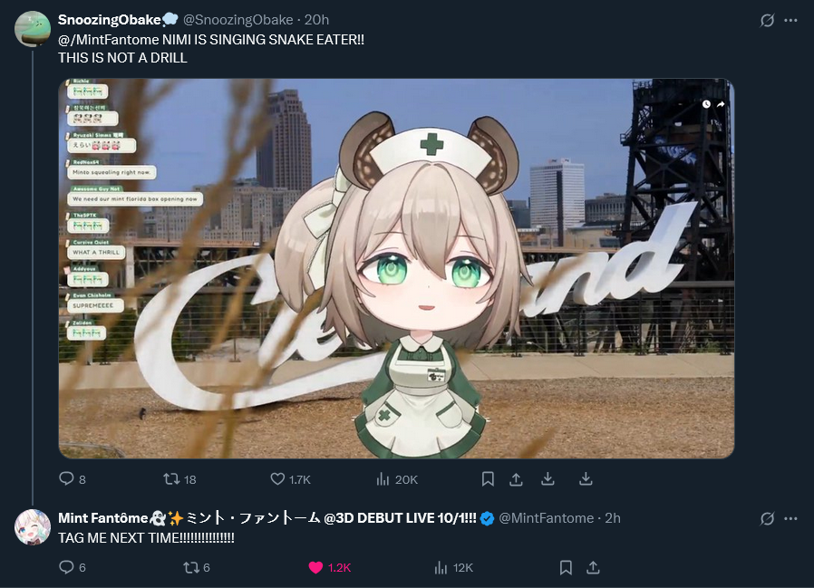The height and width of the screenshot is (588, 814).
Task: Click the second download icon under the video
Action: tap(586, 478)
